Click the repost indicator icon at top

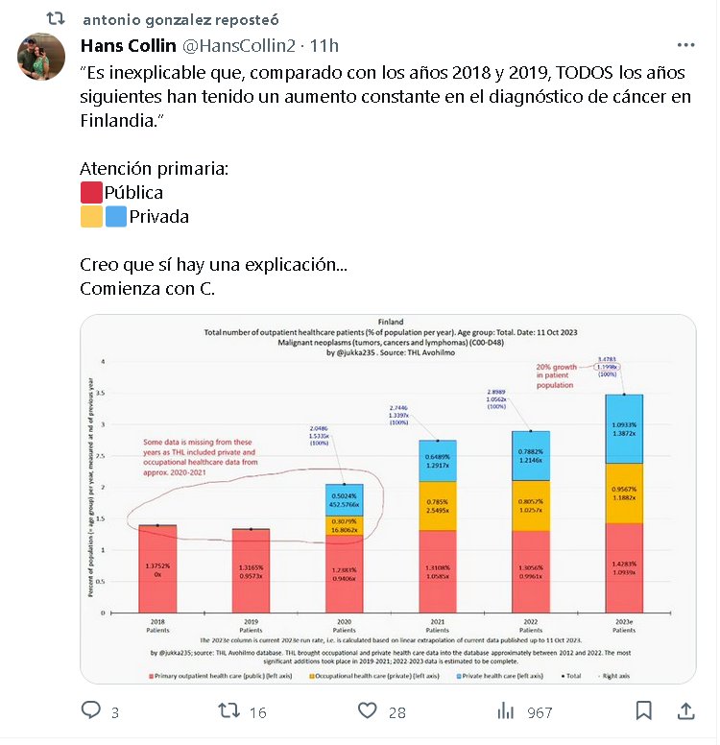coord(58,18)
